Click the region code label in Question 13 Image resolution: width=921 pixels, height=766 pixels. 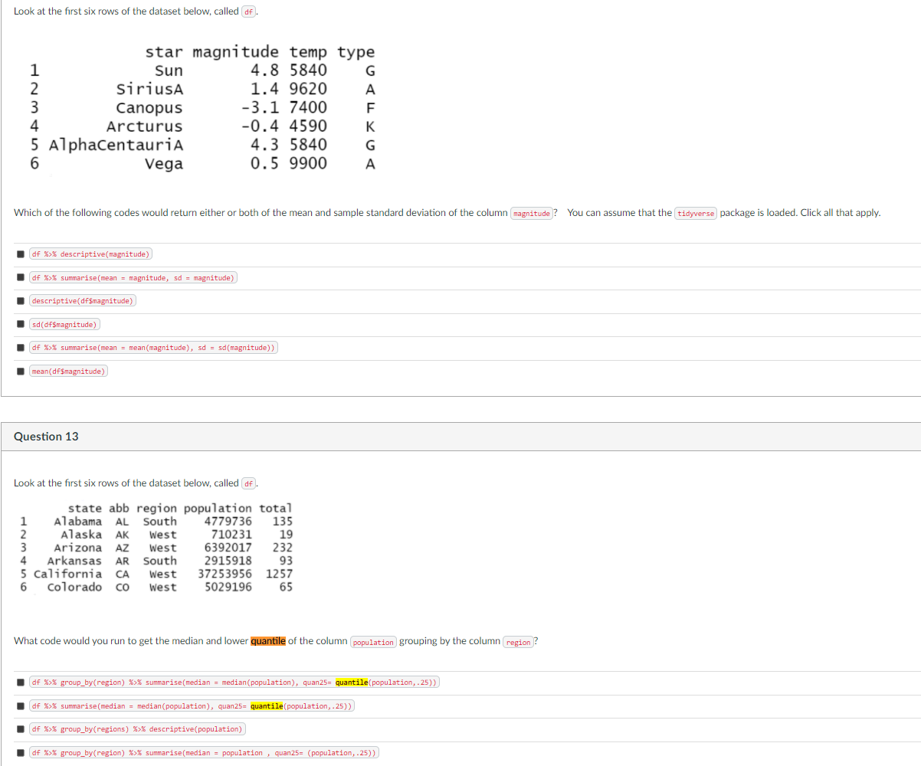(x=518, y=642)
